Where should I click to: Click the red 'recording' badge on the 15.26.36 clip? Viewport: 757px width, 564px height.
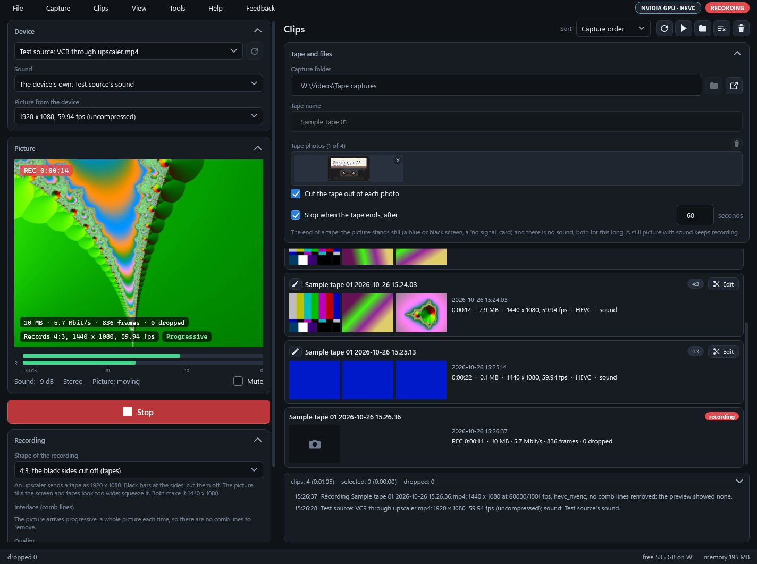[722, 417]
